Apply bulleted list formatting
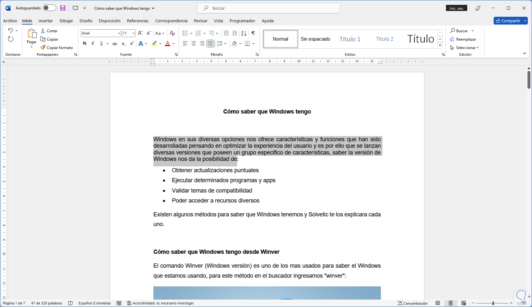The image size is (532, 307). click(x=185, y=33)
